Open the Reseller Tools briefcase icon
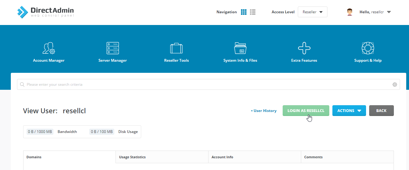Screen dimensions: 409x170 pyautogui.click(x=176, y=48)
